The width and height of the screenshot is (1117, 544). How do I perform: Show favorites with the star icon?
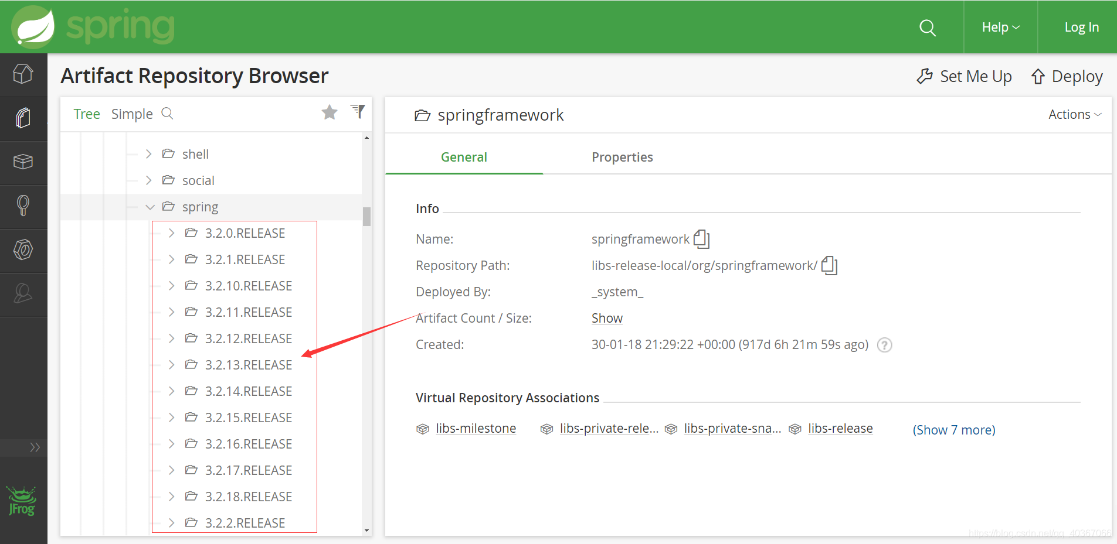[x=330, y=112]
